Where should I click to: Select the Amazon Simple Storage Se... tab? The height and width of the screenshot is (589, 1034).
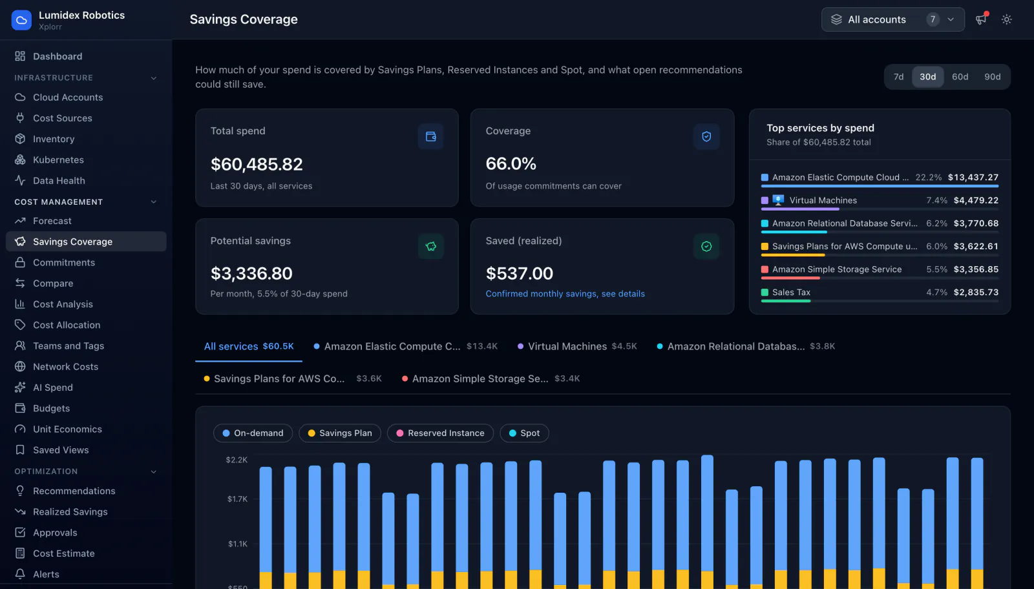[x=491, y=379]
